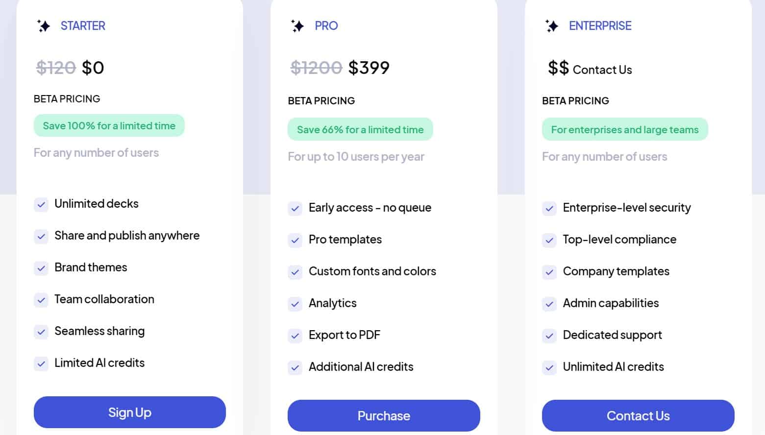The image size is (765, 435).
Task: Click the Save 100% for a limited time badge
Action: pyautogui.click(x=109, y=125)
